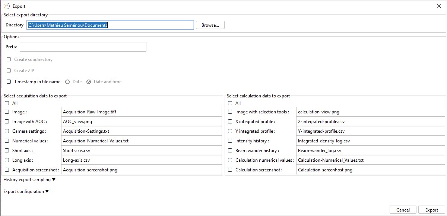The height and width of the screenshot is (216, 447).
Task: Edit the Acquisition-Raw_Image.tiff filename field
Action: tap(141, 112)
